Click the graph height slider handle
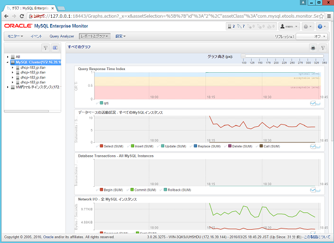This screenshot has width=334, height=243. pos(243,56)
